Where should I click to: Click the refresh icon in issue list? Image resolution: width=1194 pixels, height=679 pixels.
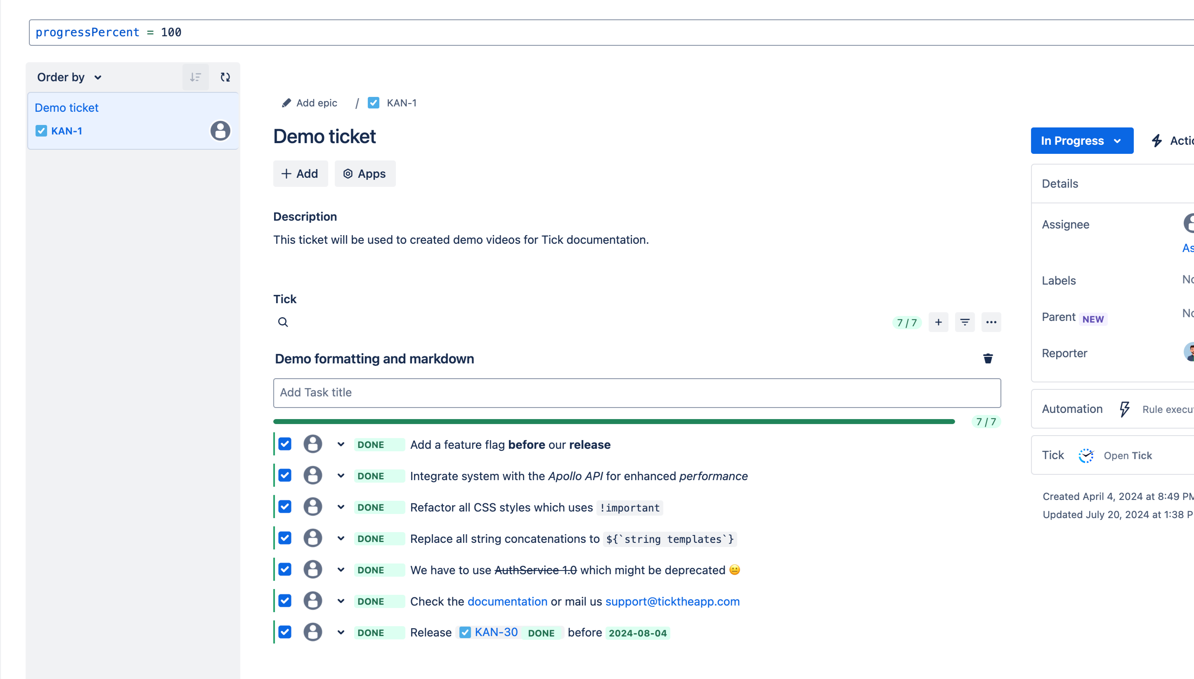[x=225, y=78]
